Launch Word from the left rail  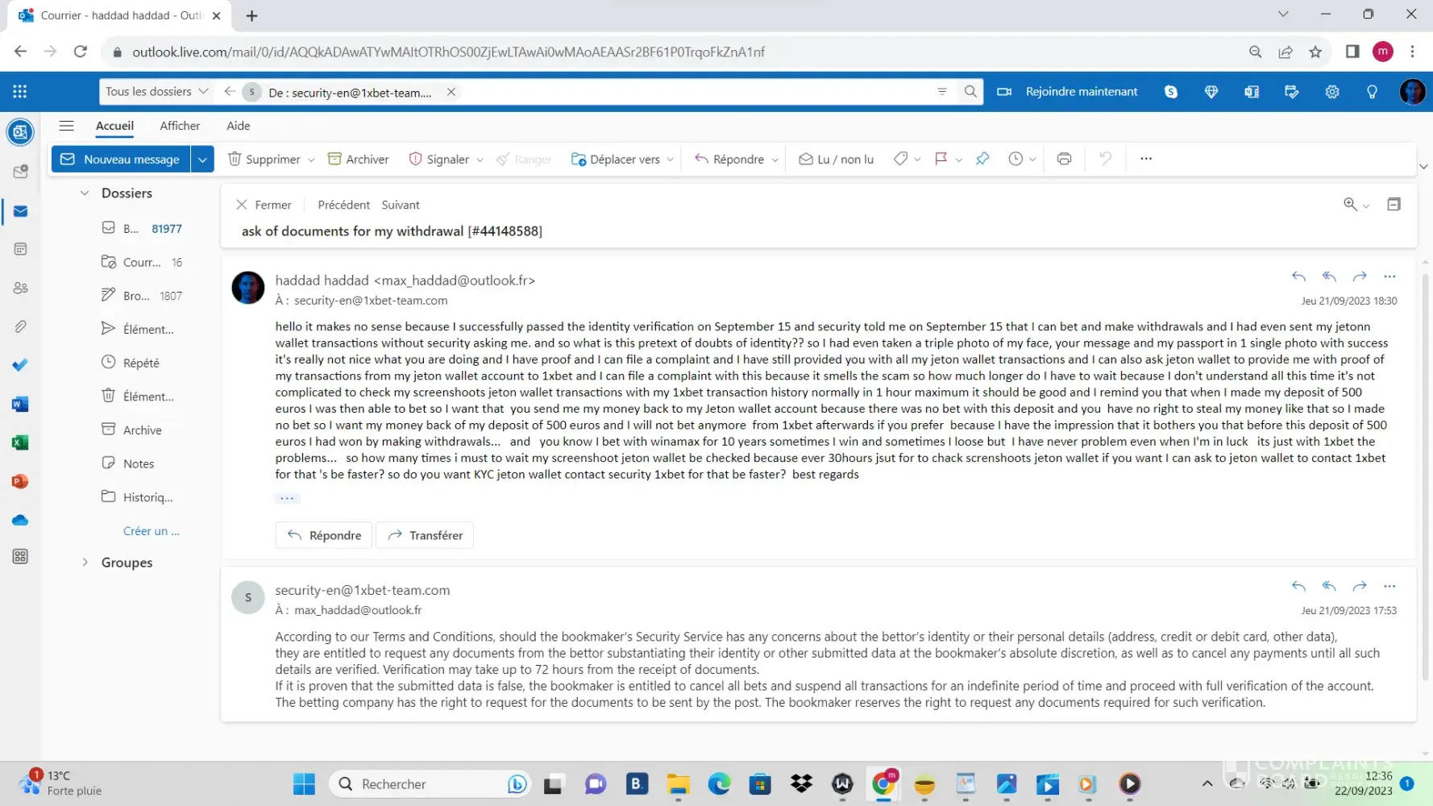tap(21, 404)
